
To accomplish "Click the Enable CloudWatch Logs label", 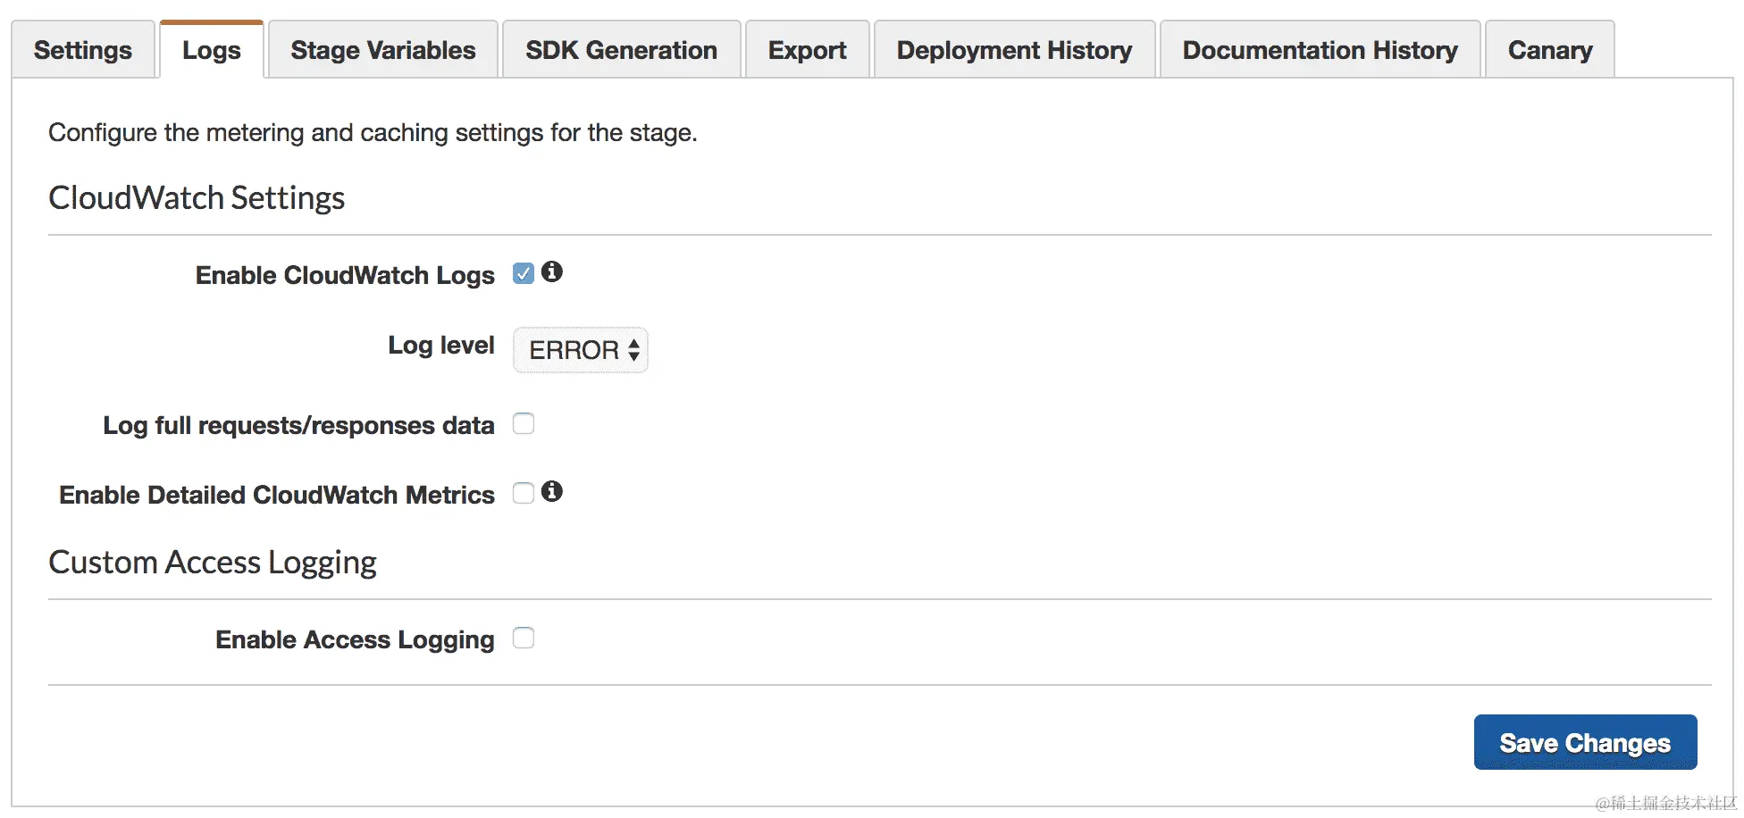I will (x=345, y=275).
